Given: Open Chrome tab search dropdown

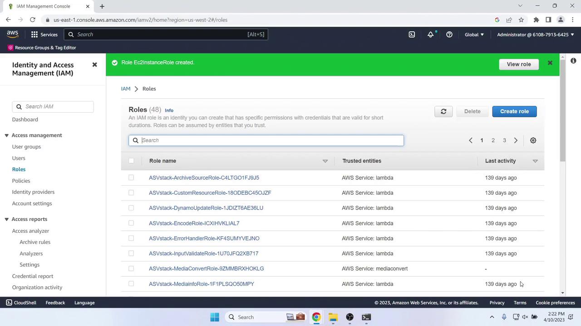Looking at the screenshot, I should tap(520, 6).
